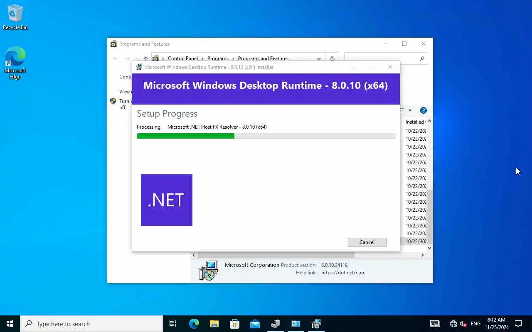Image resolution: width=532 pixels, height=332 pixels.
Task: Click the installer icon in details pane
Action: (x=208, y=270)
